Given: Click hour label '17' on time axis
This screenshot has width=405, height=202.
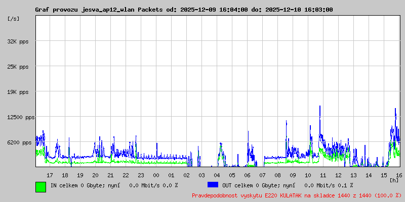Looking at the screenshot, I should click(50, 175).
